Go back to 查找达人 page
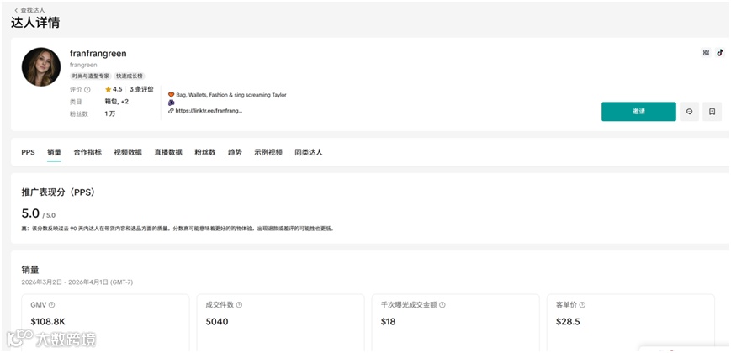 click(x=29, y=10)
